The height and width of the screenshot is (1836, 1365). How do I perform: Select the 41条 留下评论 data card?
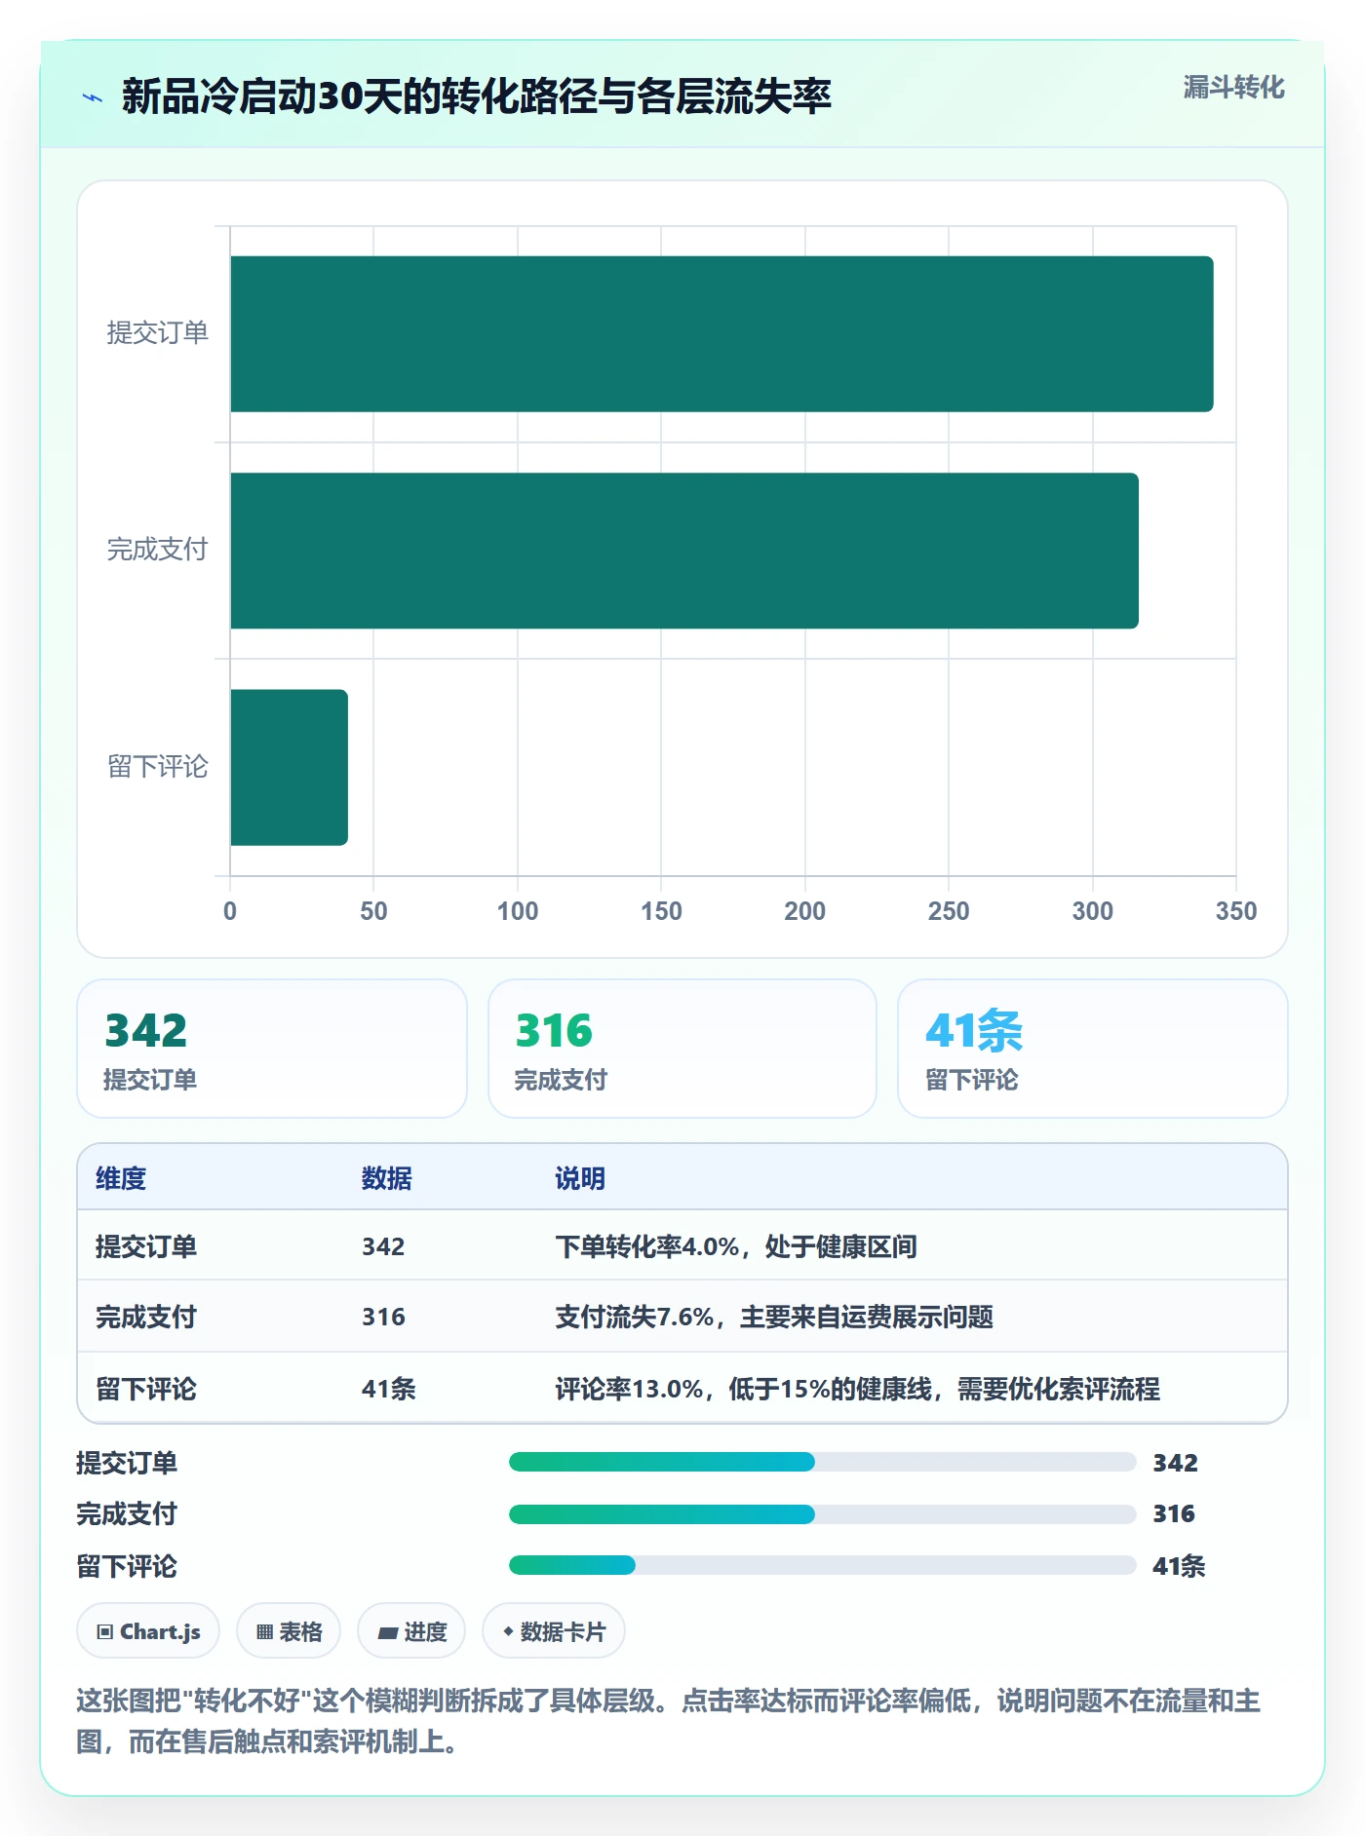[1092, 1049]
